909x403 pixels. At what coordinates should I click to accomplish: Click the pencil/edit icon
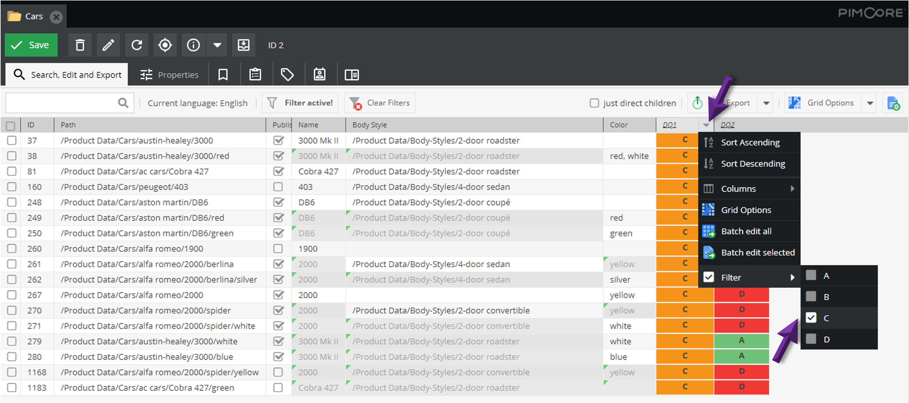pyautogui.click(x=107, y=45)
